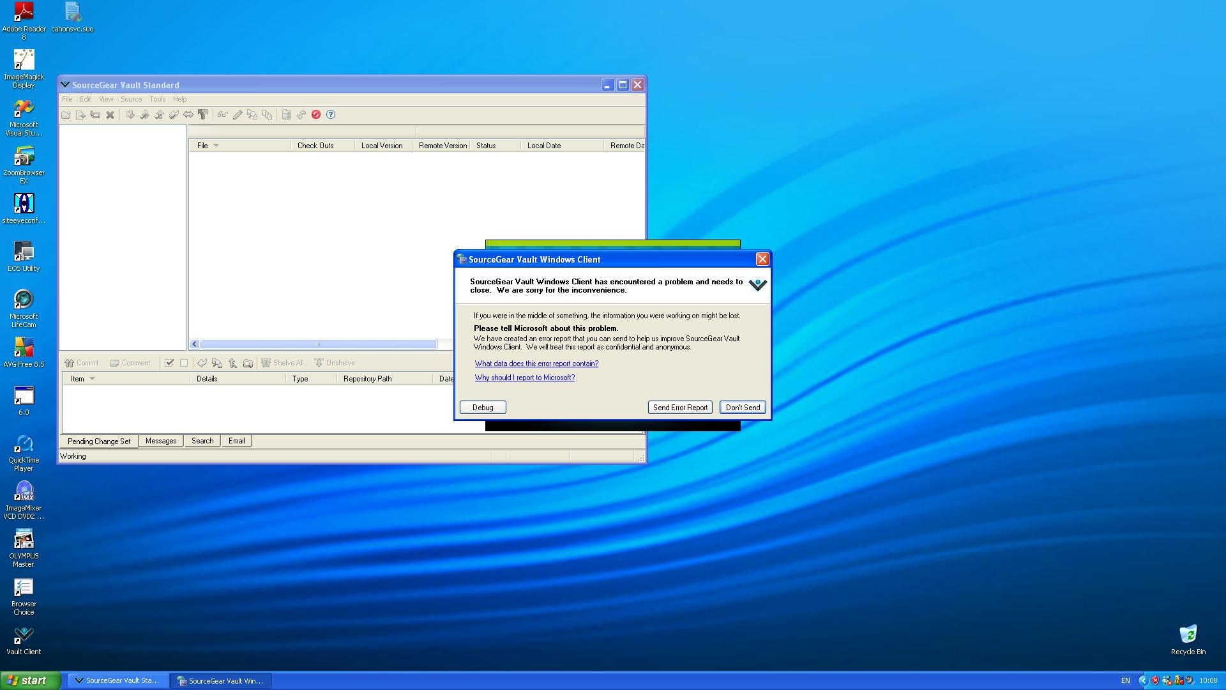1226x690 pixels.
Task: Click the Refresh arrows toolbar icon
Action: 301,115
